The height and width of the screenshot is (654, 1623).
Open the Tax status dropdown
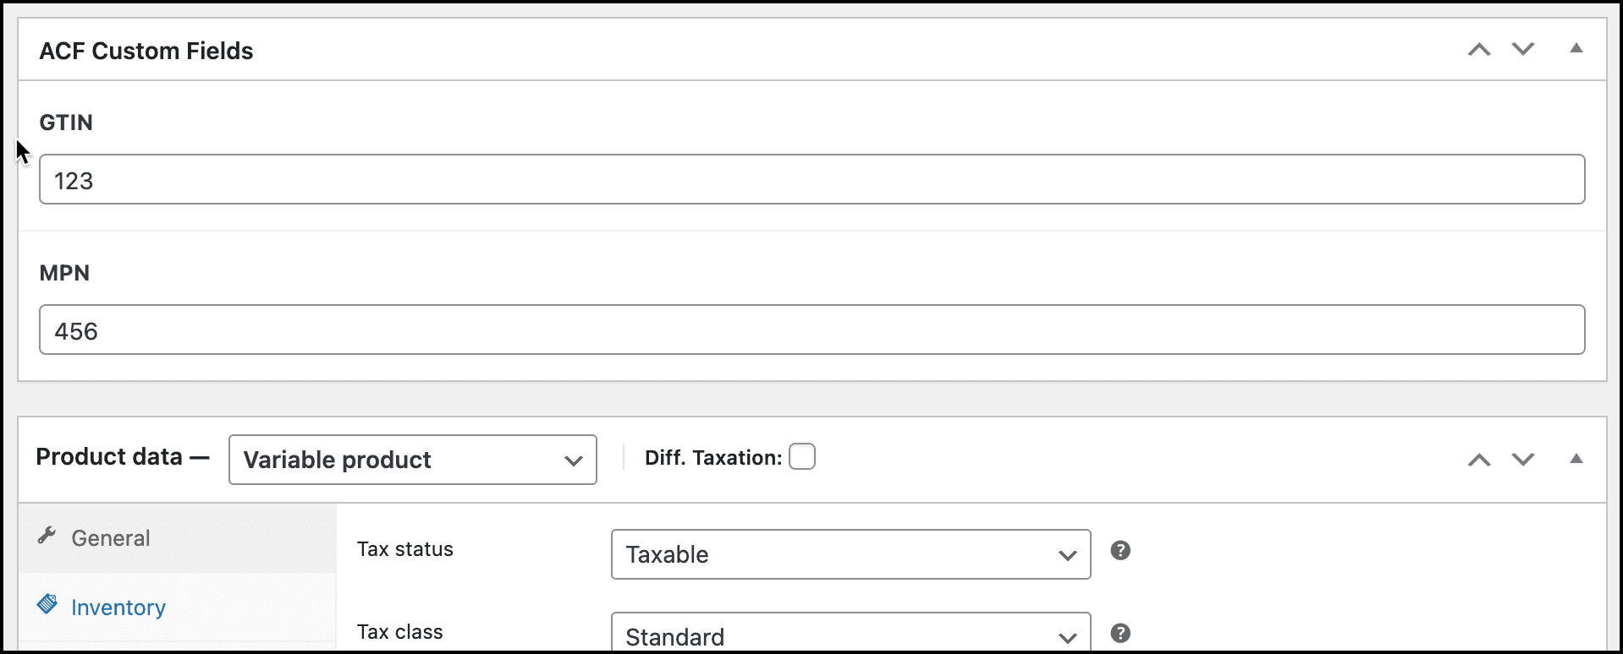pyautogui.click(x=850, y=554)
